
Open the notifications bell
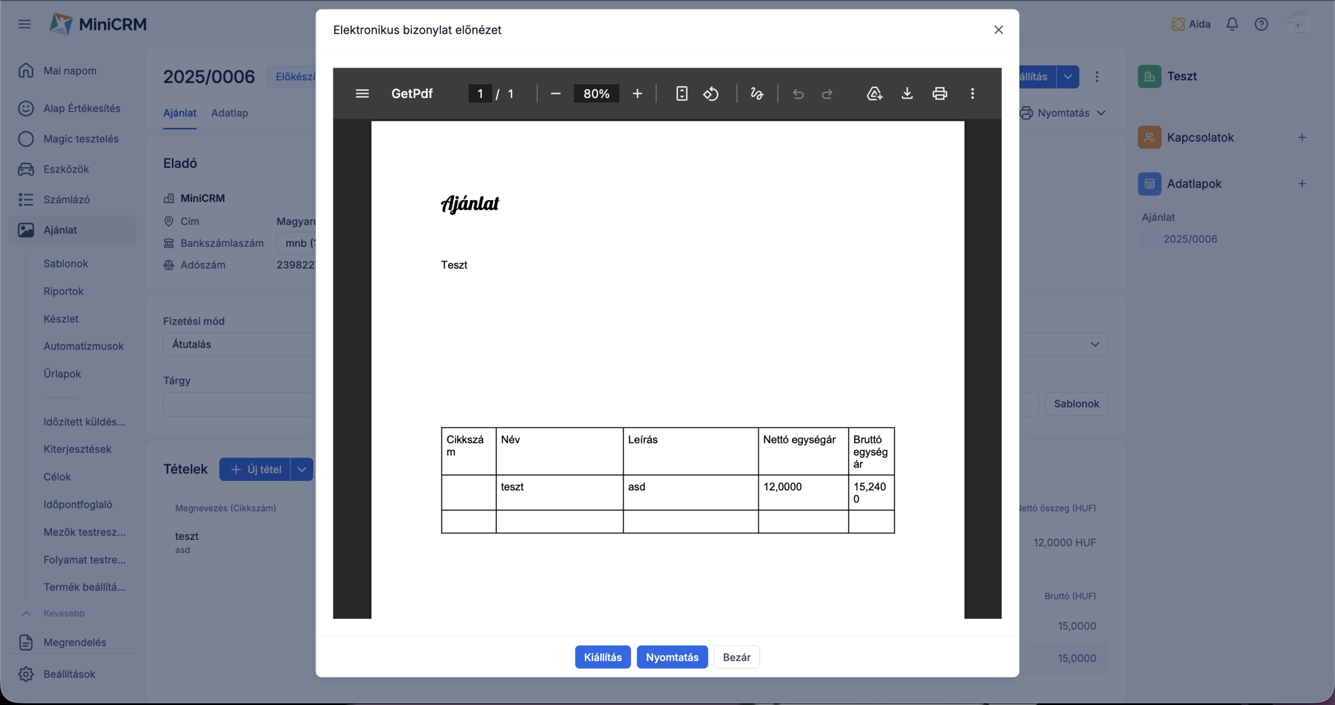[x=1232, y=24]
